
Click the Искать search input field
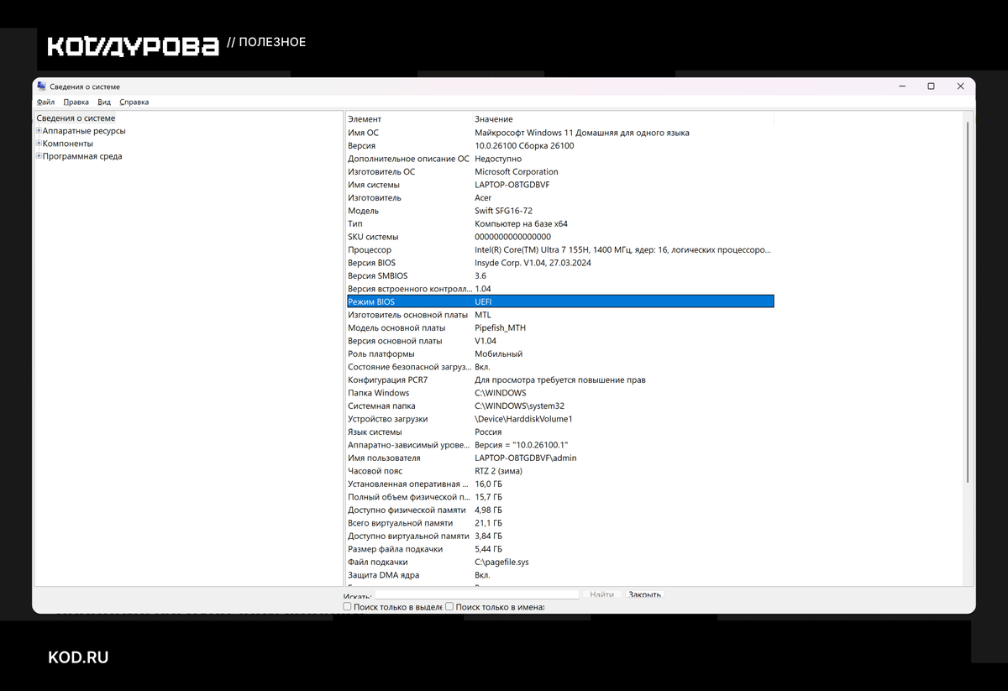(477, 594)
